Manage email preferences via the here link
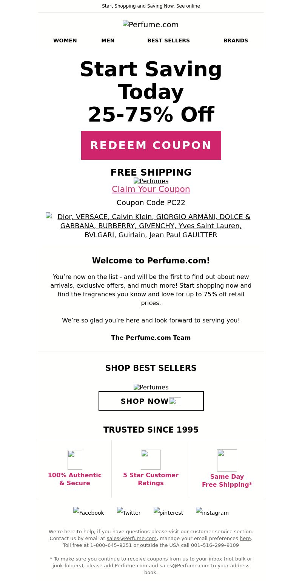Image resolution: width=302 pixels, height=587 pixels. tap(245, 538)
